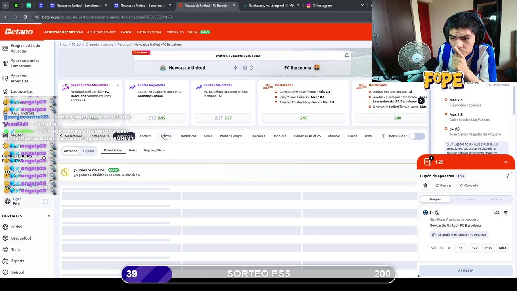Tick the Liga 1 Perú checkbox
This screenshot has width=517, height=291.
point(45,201)
